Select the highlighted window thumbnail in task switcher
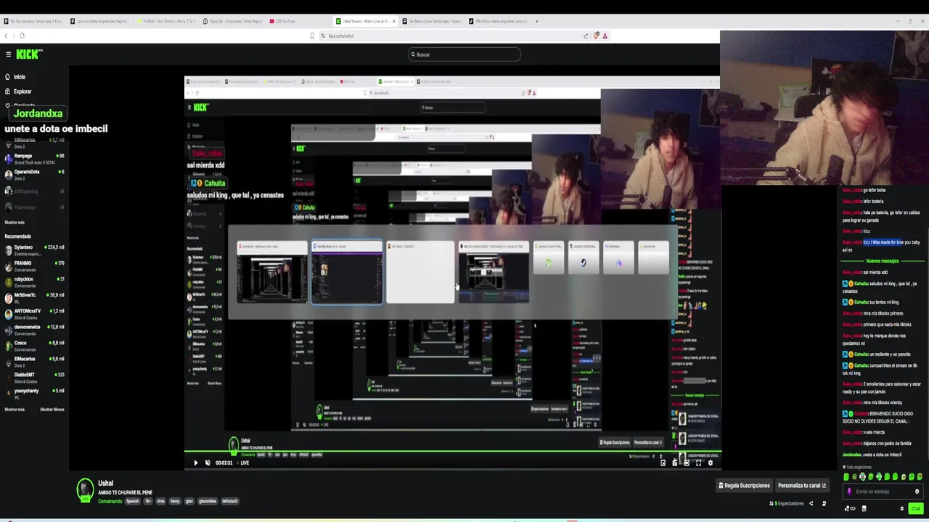 tap(347, 273)
